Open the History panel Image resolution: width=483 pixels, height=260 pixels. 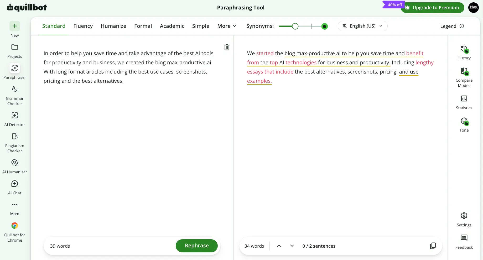point(464,53)
